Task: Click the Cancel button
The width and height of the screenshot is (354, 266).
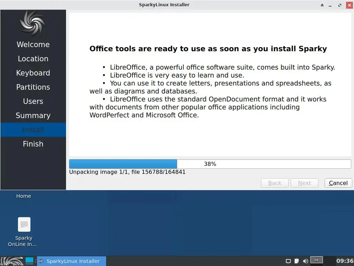Action: (x=338, y=183)
